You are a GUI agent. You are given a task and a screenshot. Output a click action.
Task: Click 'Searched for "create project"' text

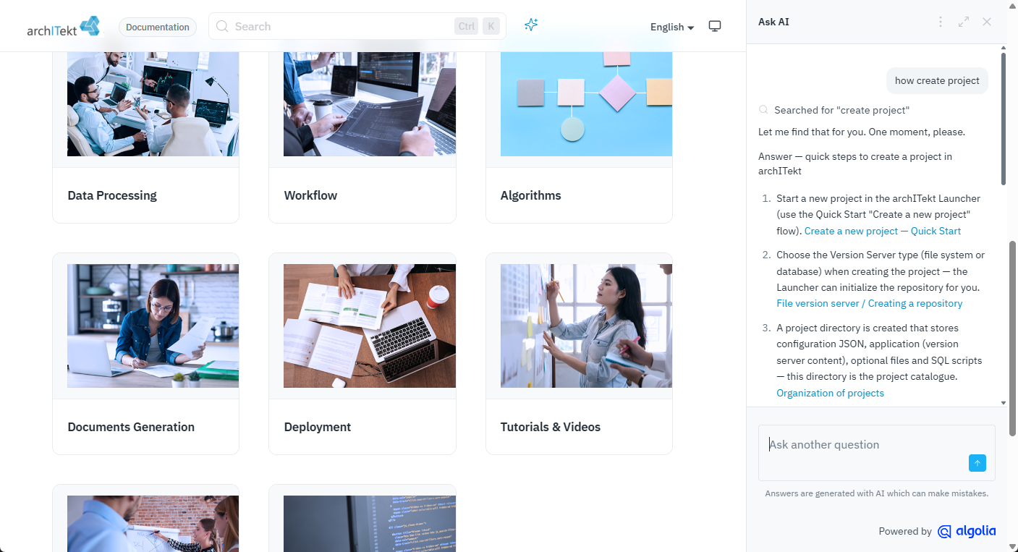pyautogui.click(x=841, y=110)
